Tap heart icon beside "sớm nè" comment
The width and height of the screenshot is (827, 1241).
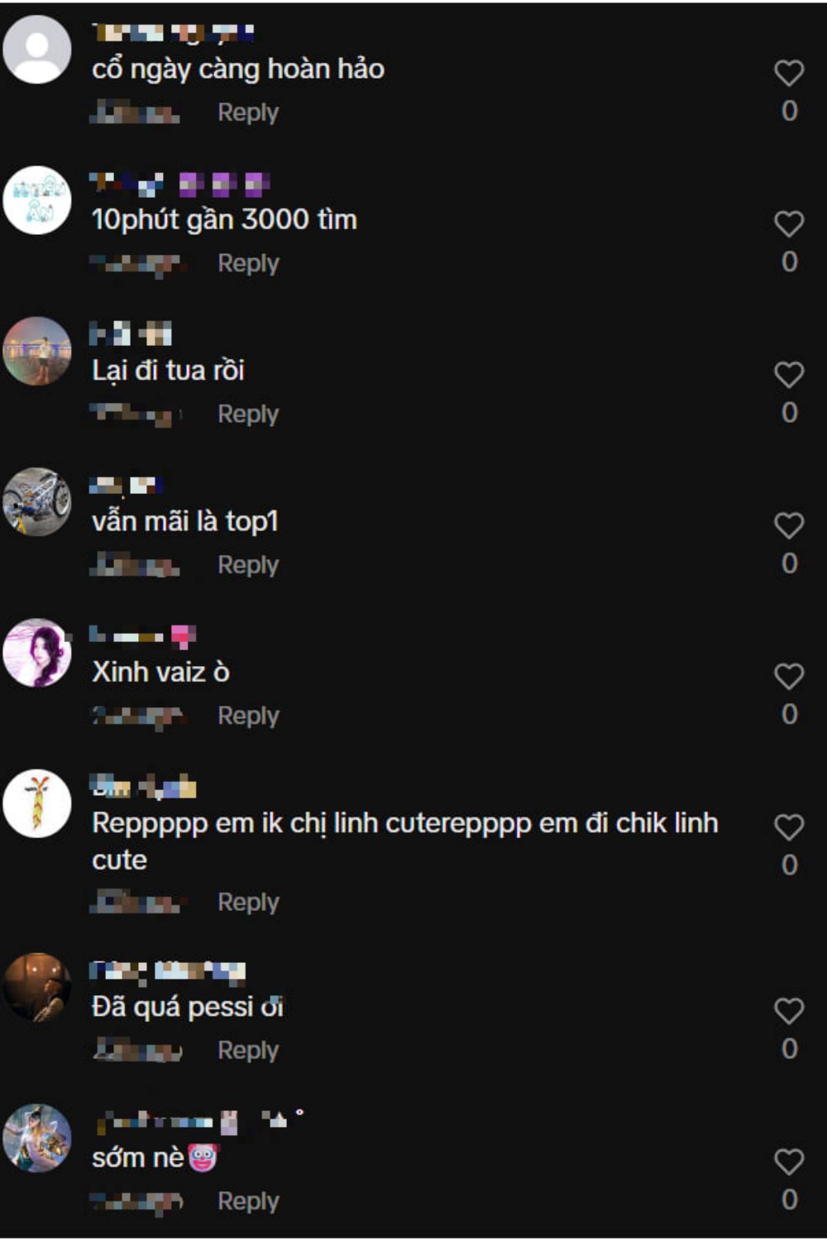pyautogui.click(x=789, y=1162)
